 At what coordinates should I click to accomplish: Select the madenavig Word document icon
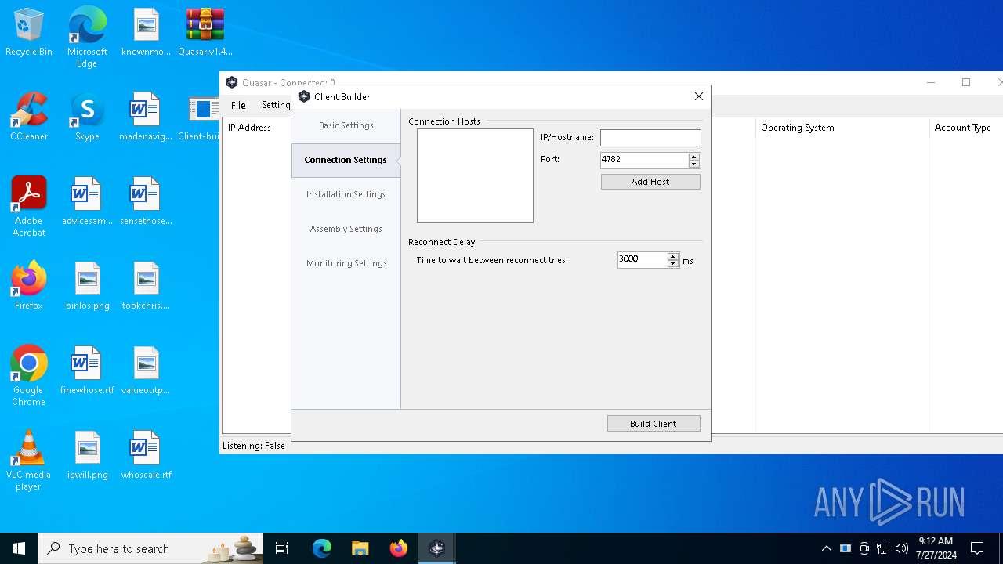coord(146,117)
